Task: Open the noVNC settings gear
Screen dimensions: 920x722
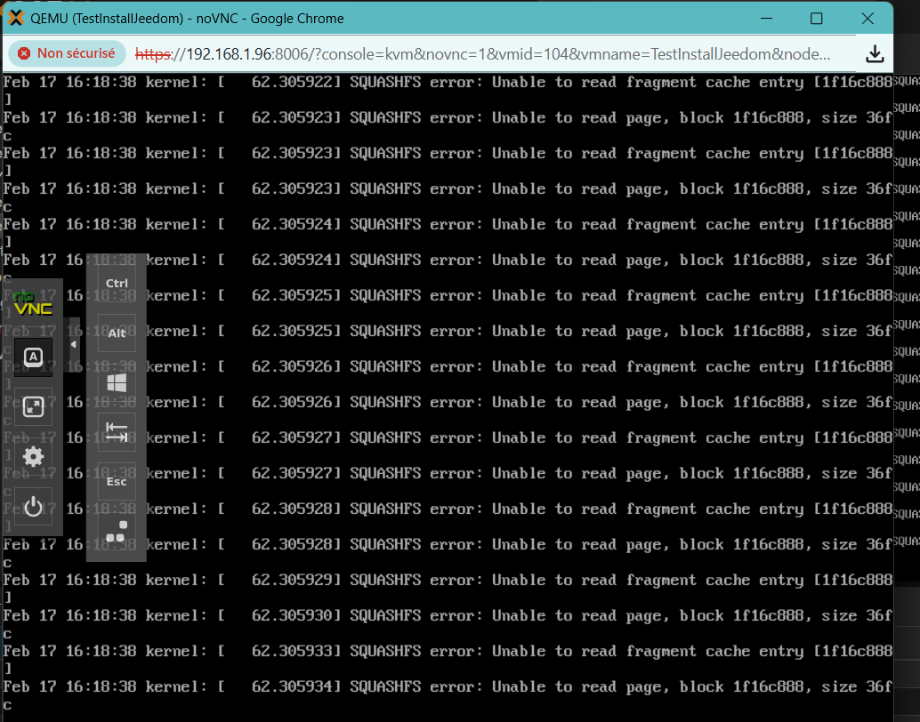Action: click(x=33, y=457)
